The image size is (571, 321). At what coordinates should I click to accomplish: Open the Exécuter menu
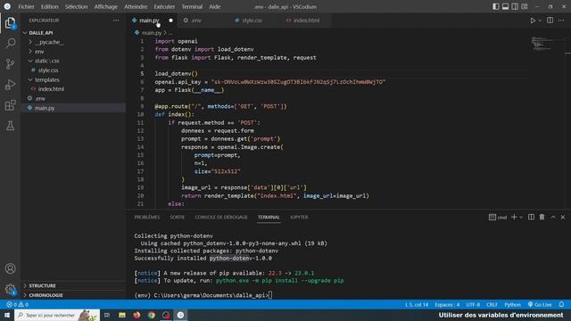(164, 6)
